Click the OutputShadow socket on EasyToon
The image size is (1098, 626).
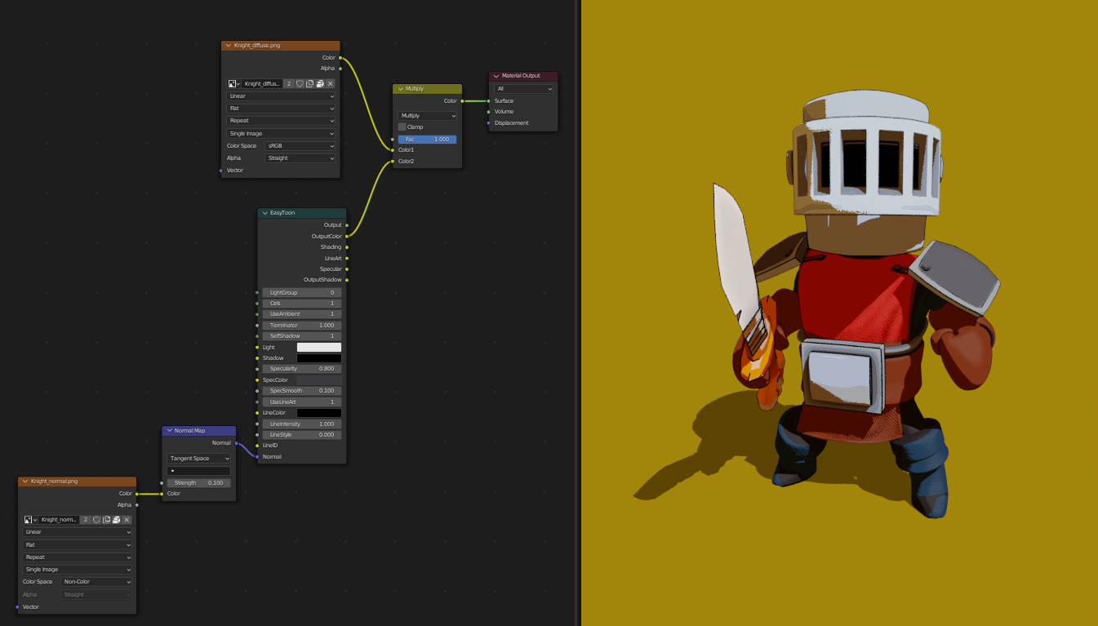pyautogui.click(x=347, y=280)
